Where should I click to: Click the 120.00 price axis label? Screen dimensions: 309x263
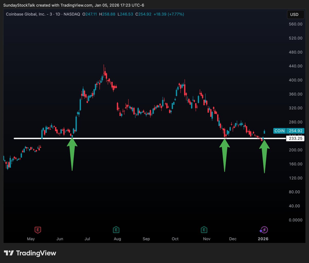[x=296, y=178]
